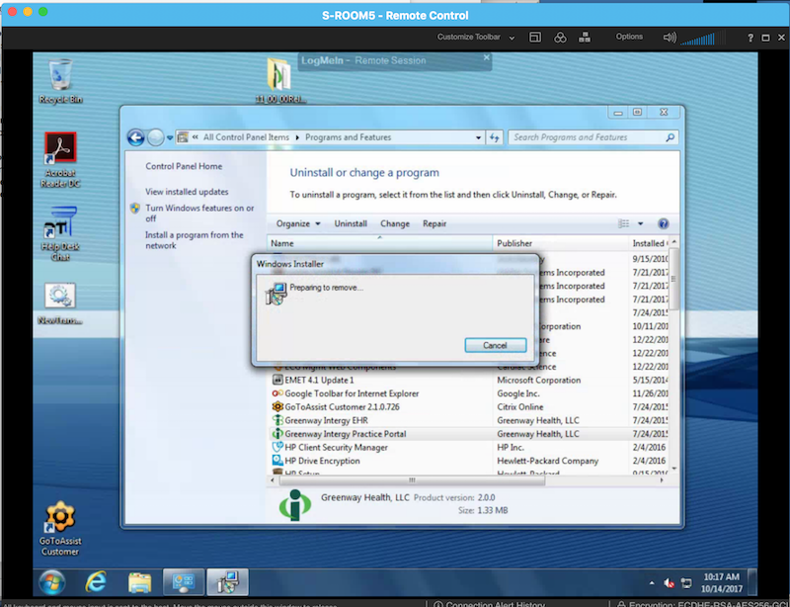
Task: Sort by the Installed On column header
Action: (649, 243)
